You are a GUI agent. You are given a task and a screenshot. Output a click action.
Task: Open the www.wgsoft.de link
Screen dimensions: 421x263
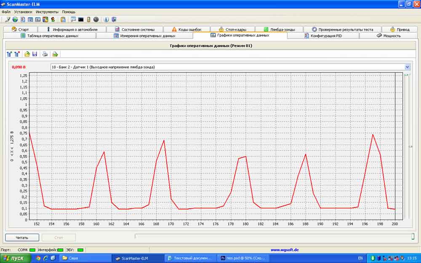tap(285, 250)
